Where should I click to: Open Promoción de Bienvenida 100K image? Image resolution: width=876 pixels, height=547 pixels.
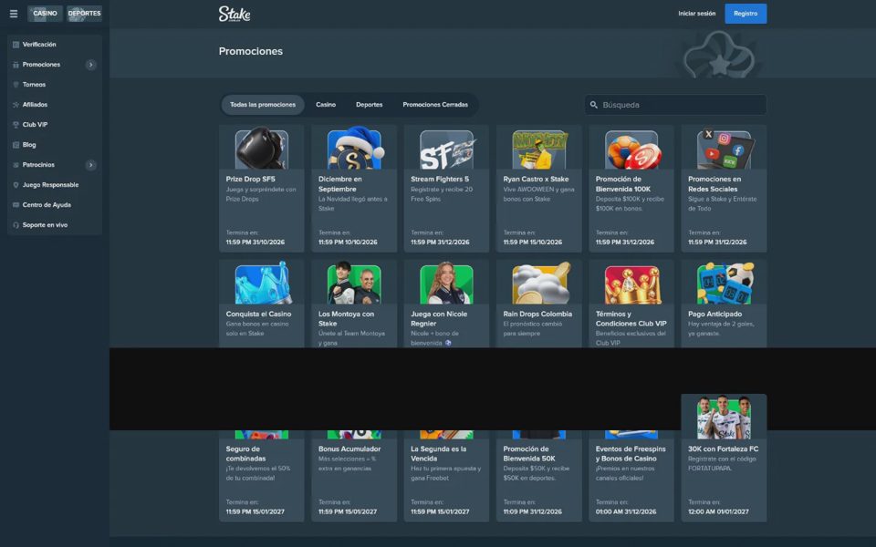pos(631,150)
